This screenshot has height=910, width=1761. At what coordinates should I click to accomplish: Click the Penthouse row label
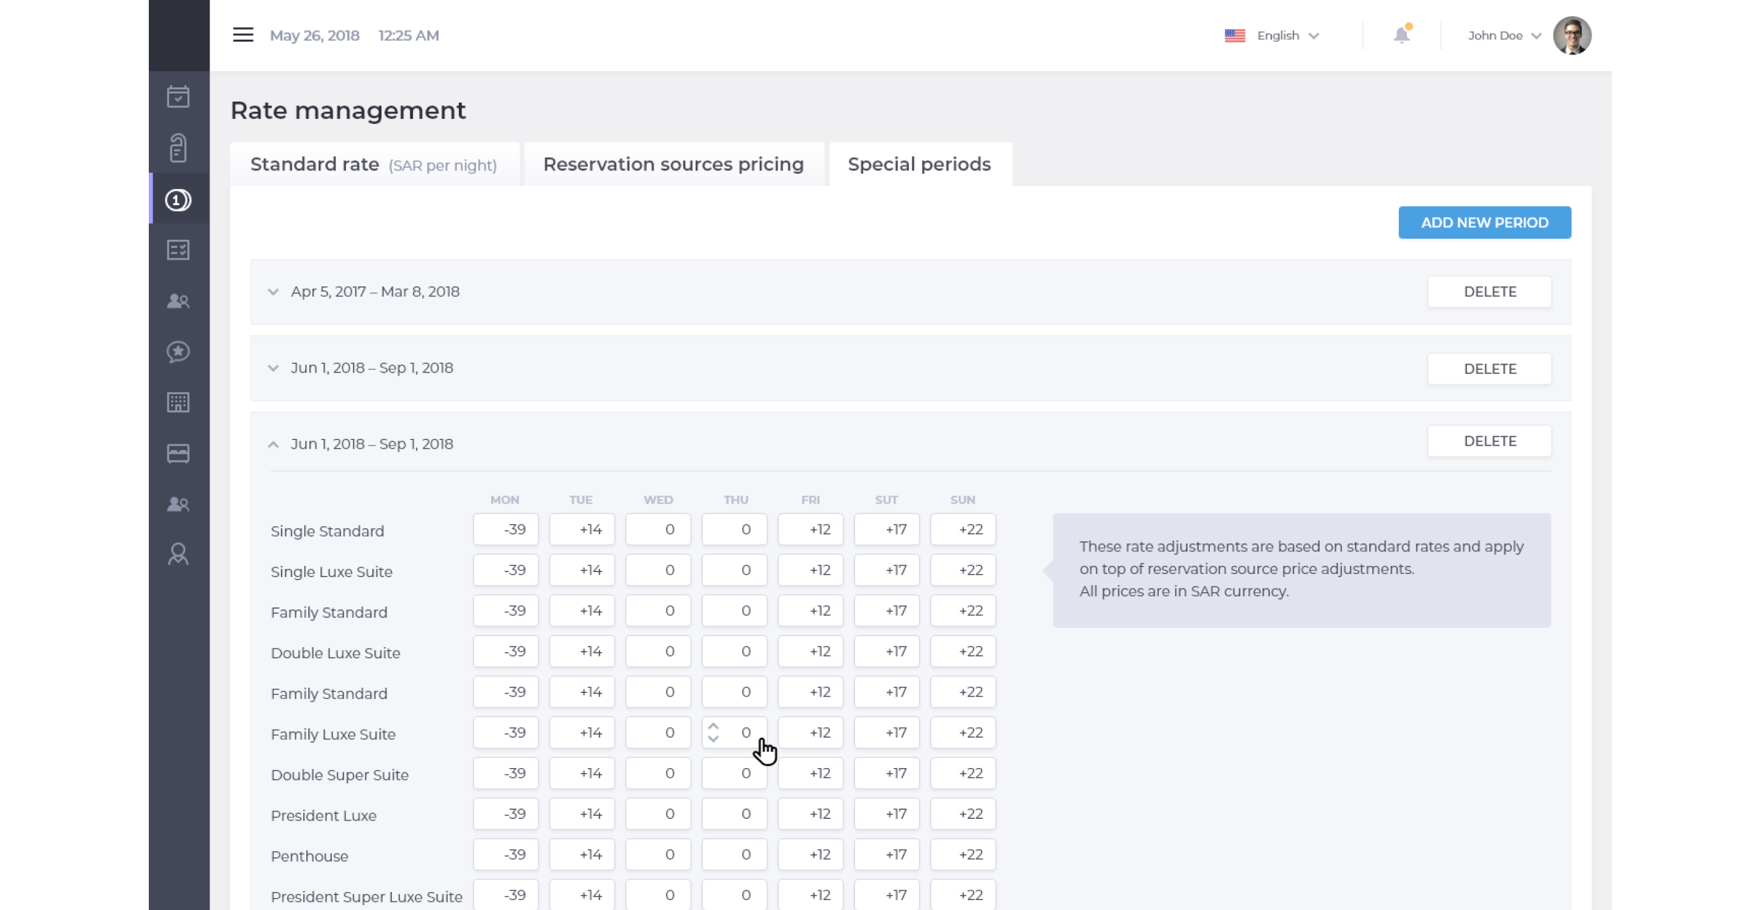coord(309,856)
